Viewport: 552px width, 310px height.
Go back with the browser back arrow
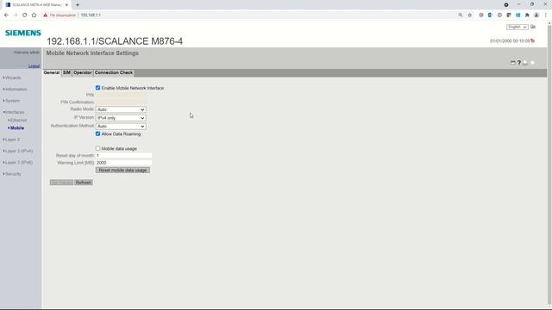(x=6, y=15)
